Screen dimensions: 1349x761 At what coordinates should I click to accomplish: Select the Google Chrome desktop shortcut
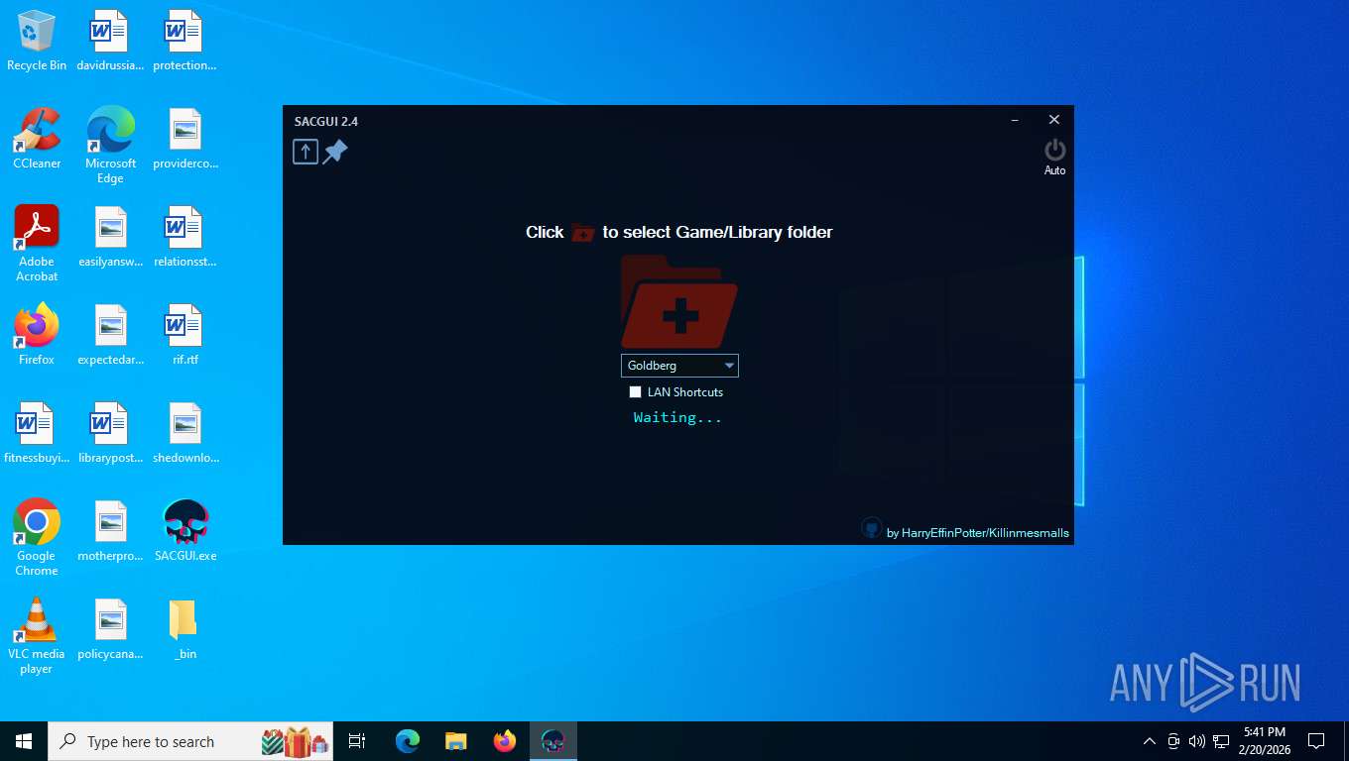tap(37, 538)
